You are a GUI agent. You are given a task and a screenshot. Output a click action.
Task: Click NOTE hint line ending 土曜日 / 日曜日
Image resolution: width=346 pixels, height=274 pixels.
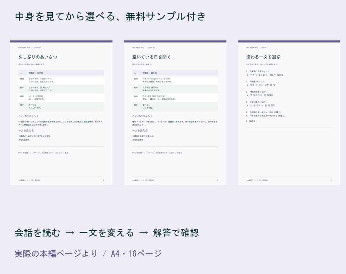157,153
